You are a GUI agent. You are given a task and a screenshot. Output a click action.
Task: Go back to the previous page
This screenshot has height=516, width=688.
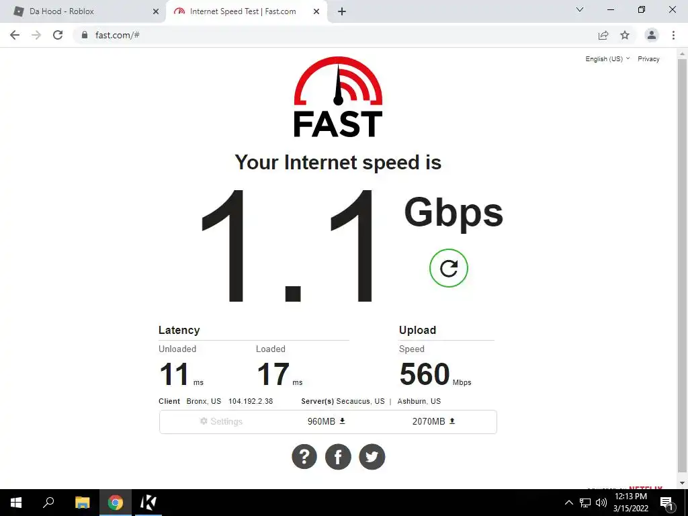[15, 35]
